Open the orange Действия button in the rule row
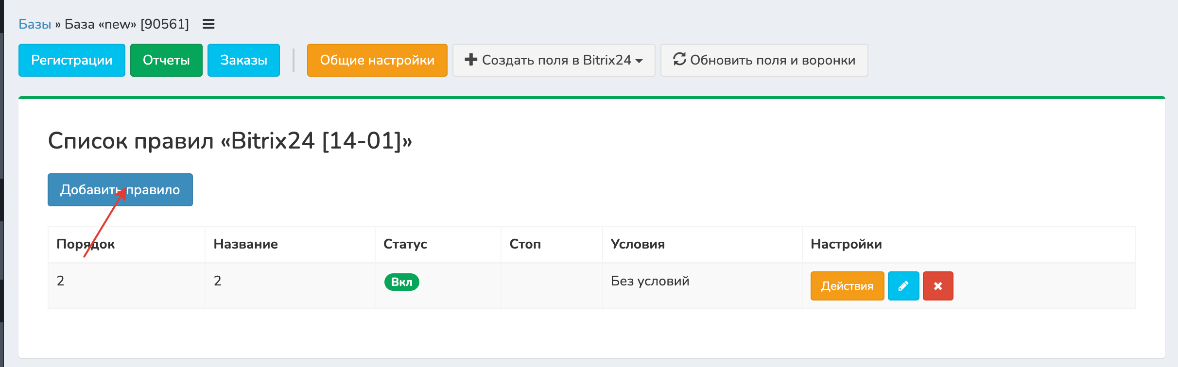Screen dimensions: 1178x367 pyautogui.click(x=847, y=286)
